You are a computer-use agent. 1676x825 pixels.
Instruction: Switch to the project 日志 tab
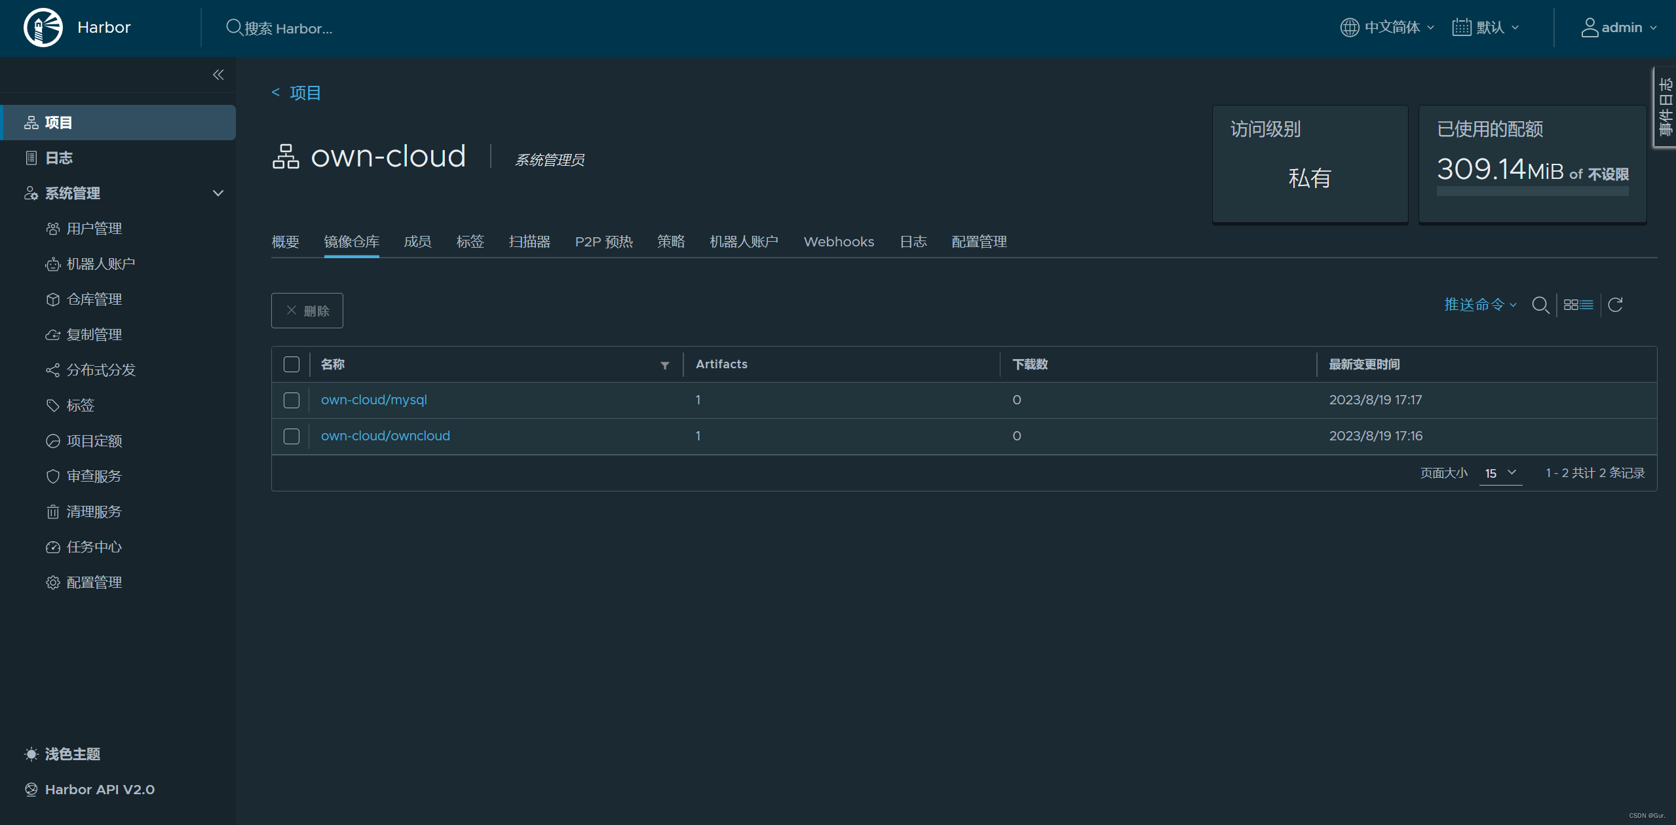pos(913,242)
